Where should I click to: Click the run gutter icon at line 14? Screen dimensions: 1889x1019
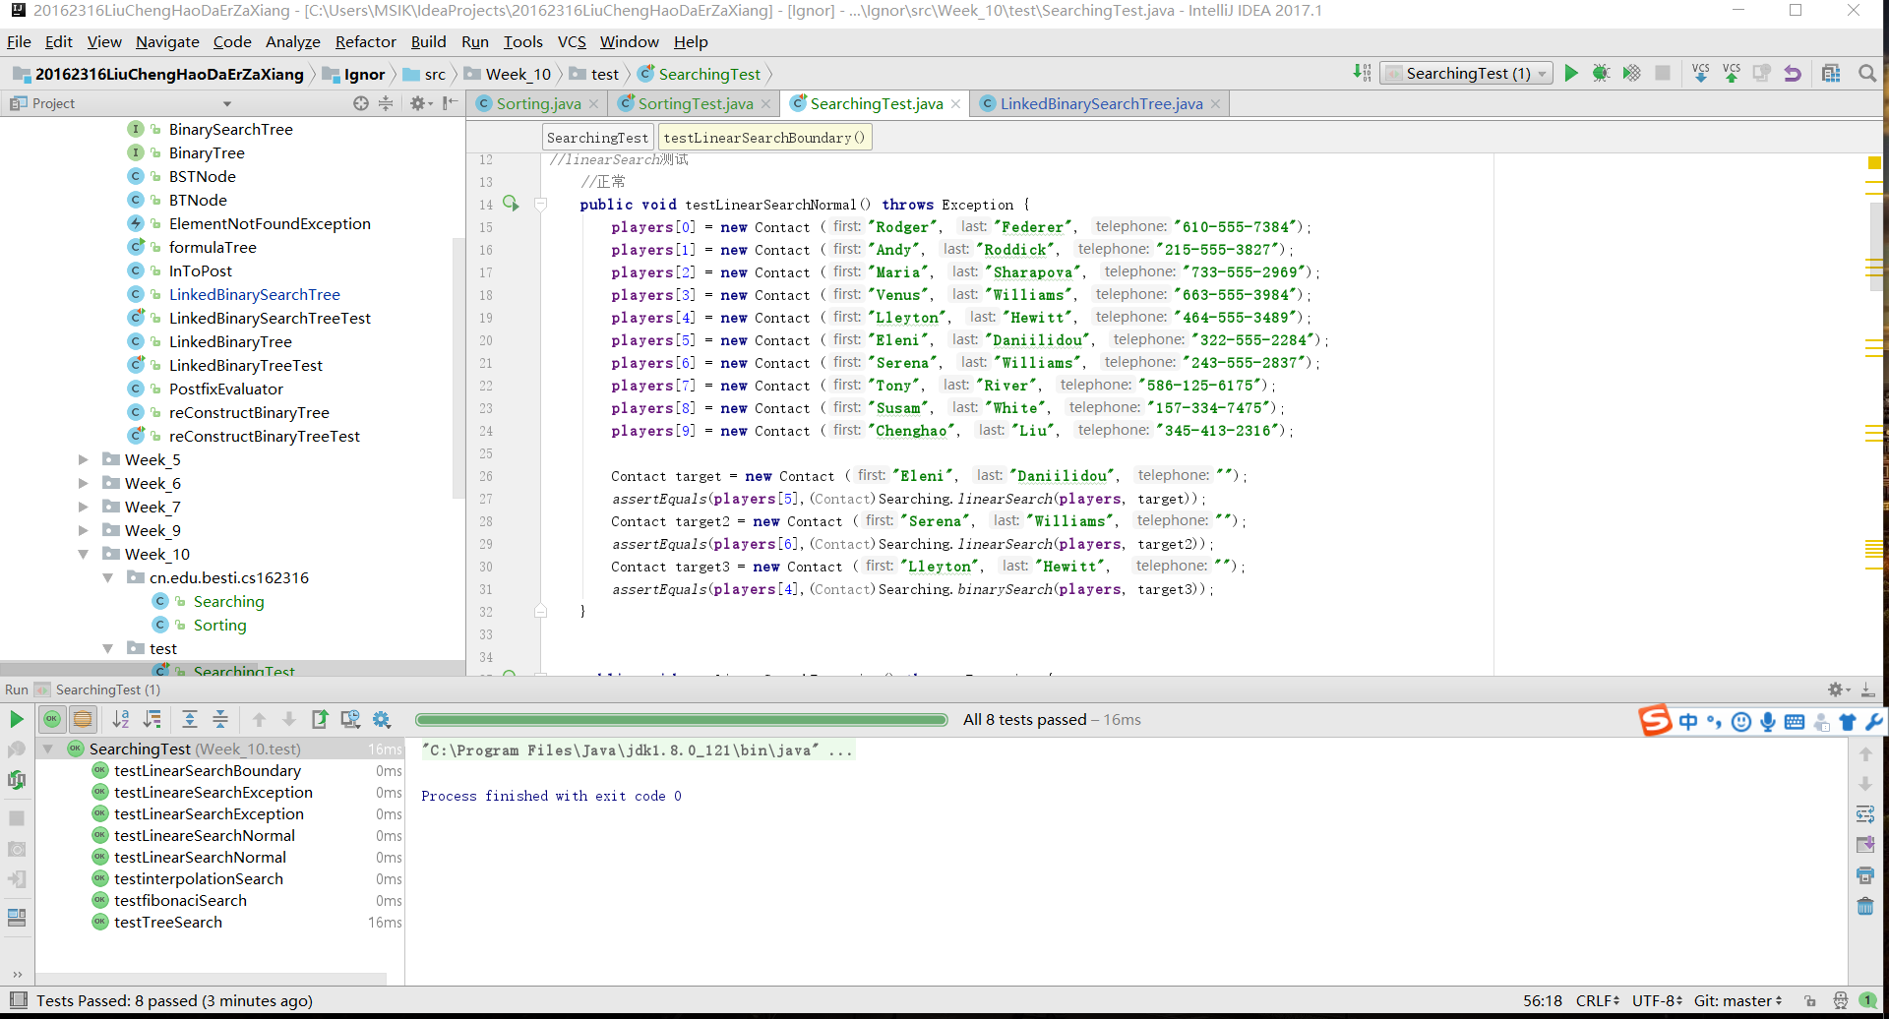511,204
